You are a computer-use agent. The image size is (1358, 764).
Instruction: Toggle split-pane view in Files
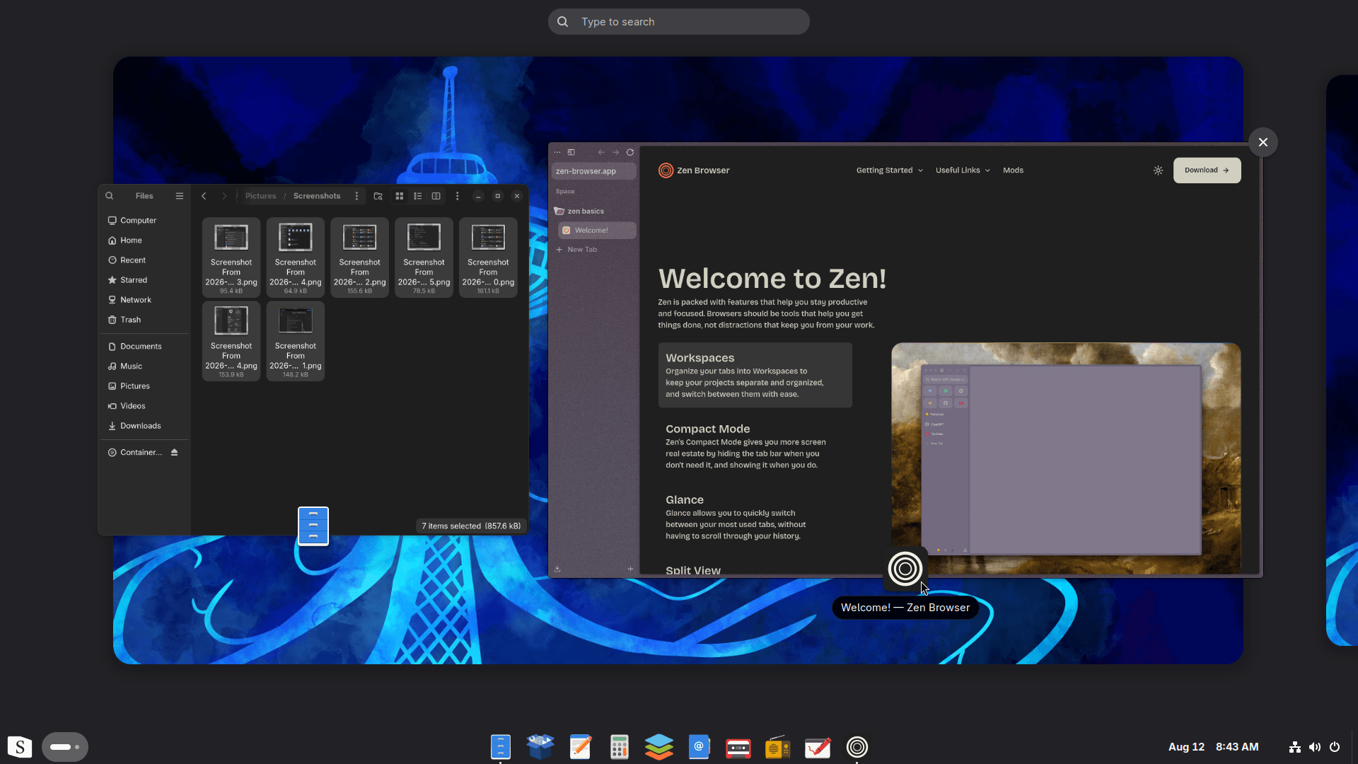pyautogui.click(x=436, y=196)
